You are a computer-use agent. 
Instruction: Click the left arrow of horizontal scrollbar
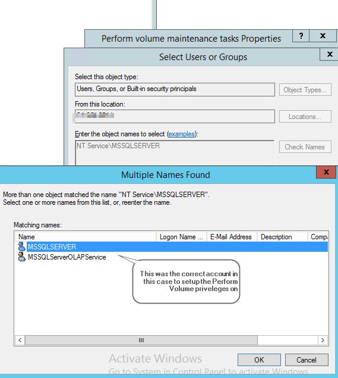[20, 340]
